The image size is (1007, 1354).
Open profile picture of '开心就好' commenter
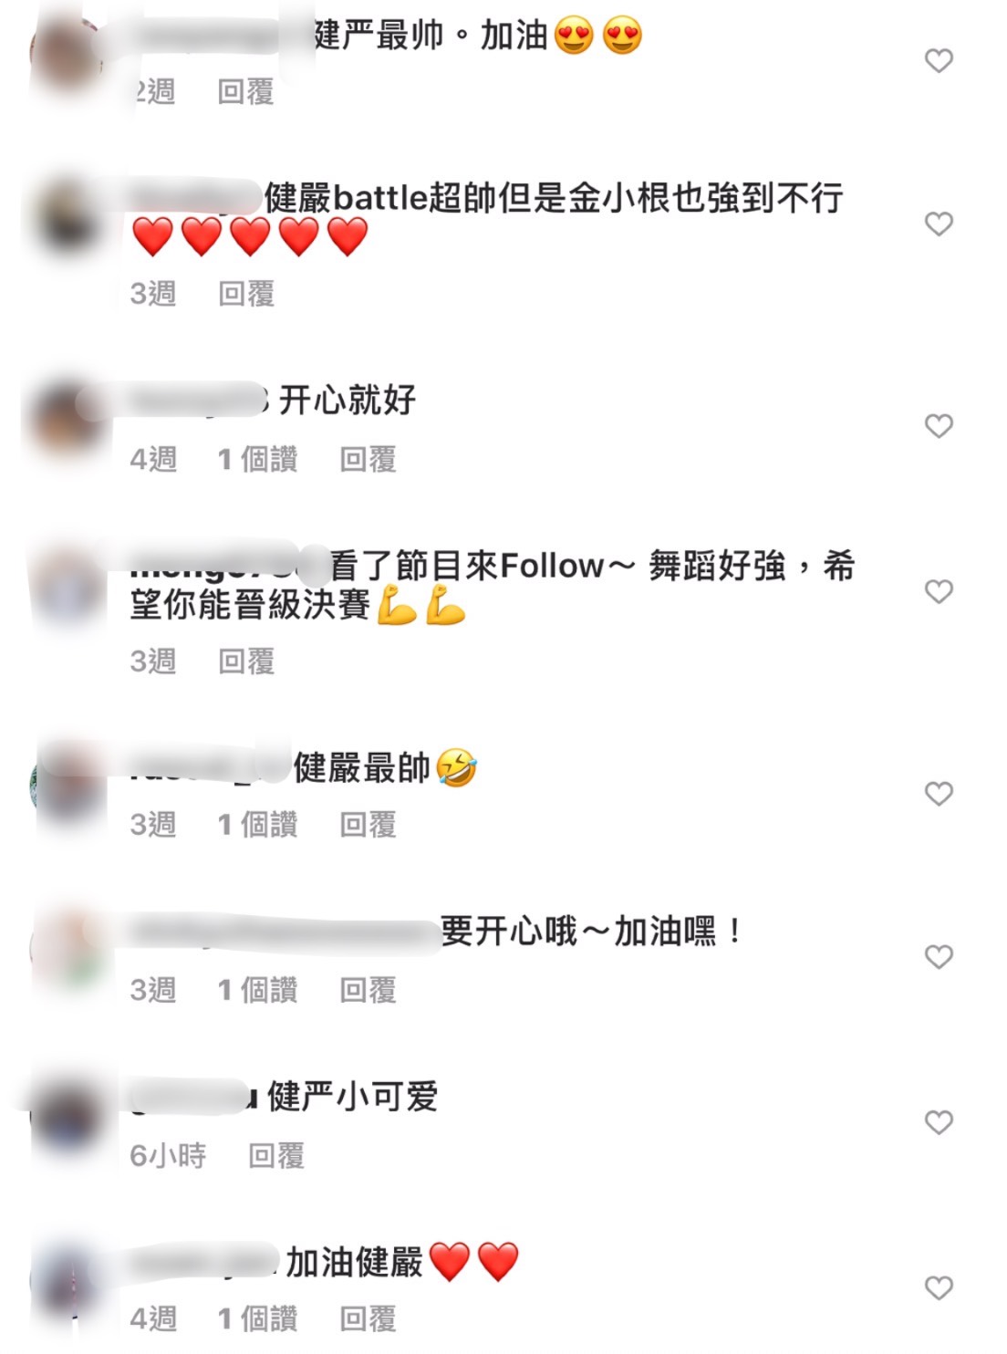[x=66, y=422]
